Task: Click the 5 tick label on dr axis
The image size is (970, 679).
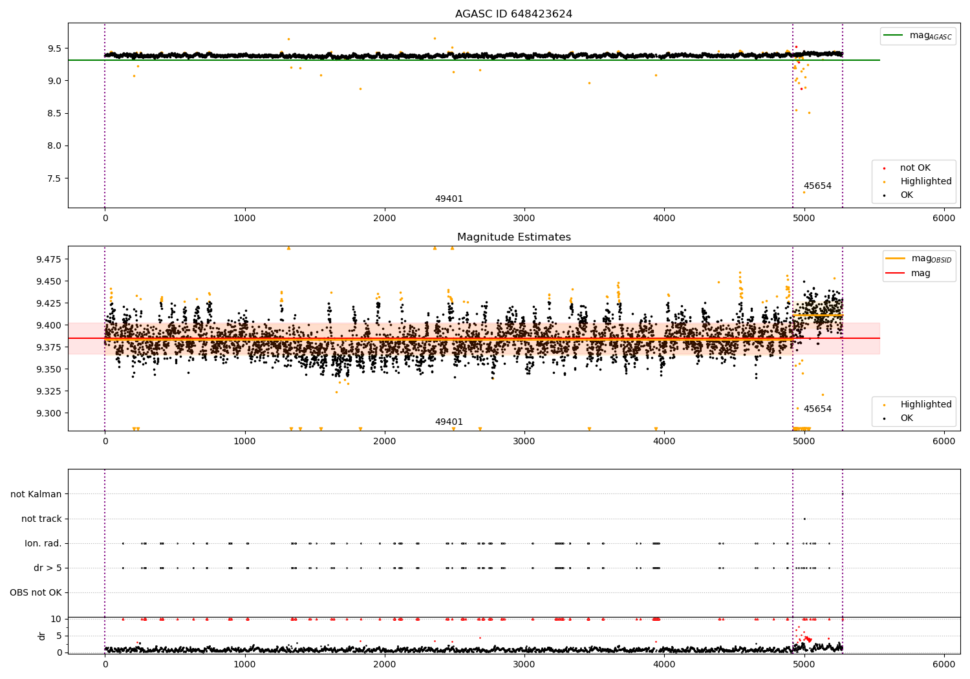Action: [x=59, y=636]
